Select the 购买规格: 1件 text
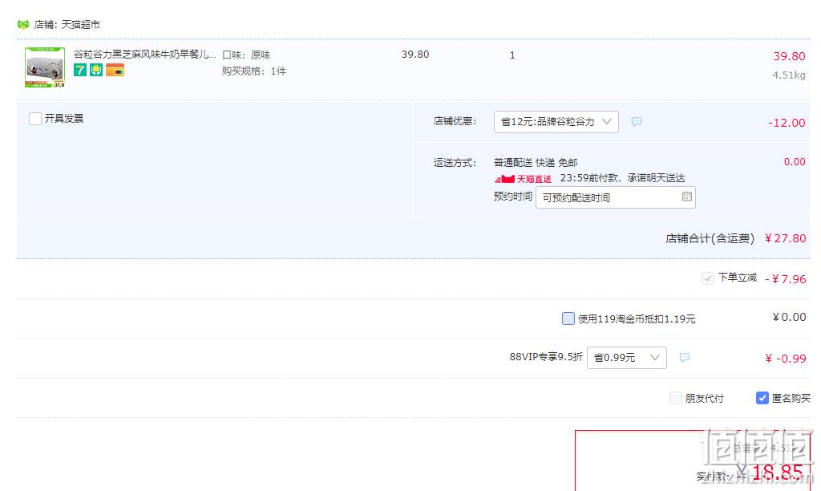 click(254, 71)
